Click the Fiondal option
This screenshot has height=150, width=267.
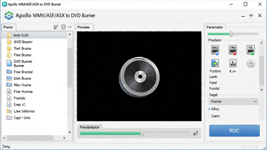pyautogui.click(x=214, y=89)
